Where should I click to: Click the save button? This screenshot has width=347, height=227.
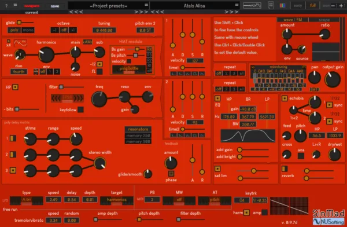click(55, 6)
